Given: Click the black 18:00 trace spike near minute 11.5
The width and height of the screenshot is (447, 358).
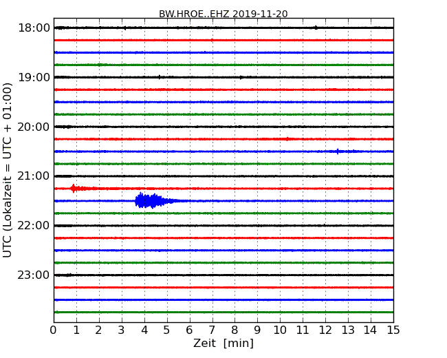Looking at the screenshot, I should tap(316, 28).
